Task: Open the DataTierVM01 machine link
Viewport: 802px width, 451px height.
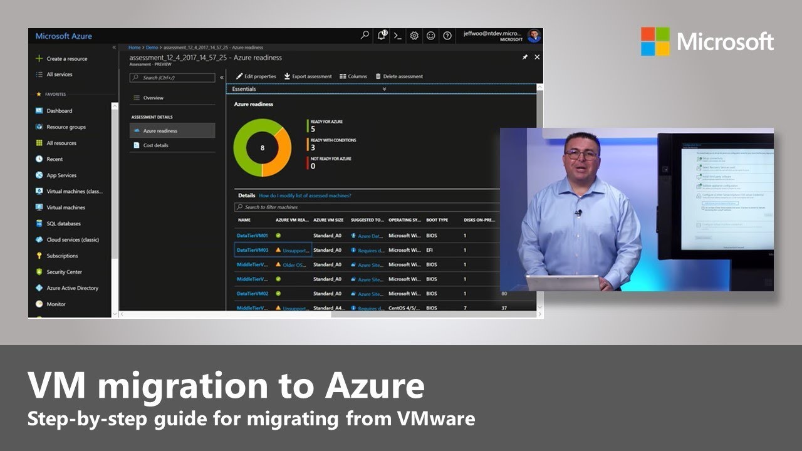Action: [253, 236]
